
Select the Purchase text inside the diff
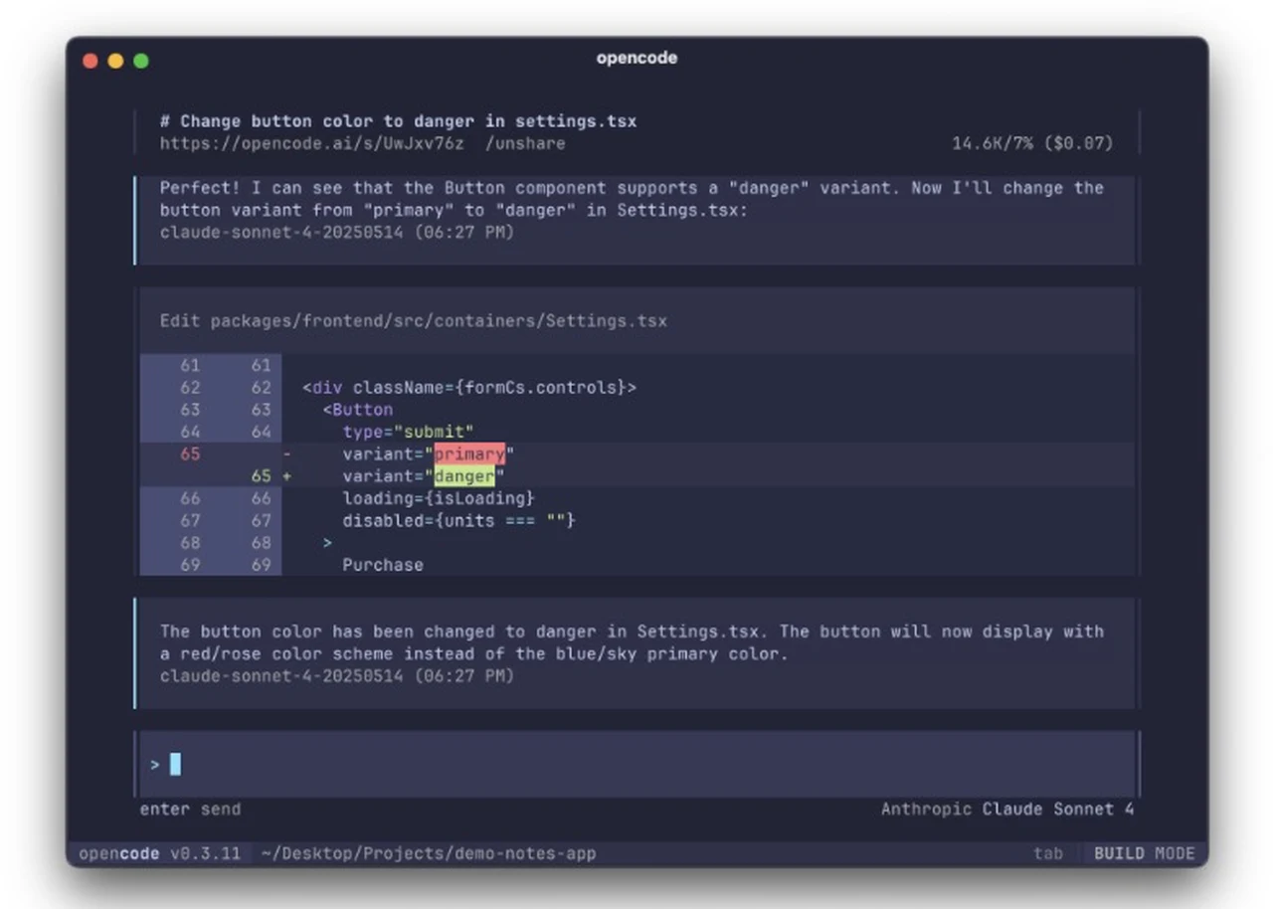[382, 564]
